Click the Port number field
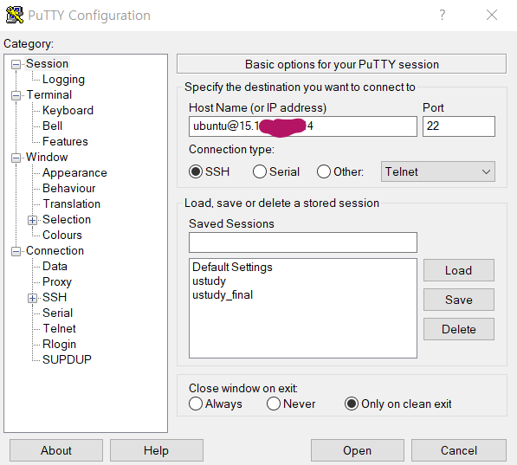This screenshot has height=465, width=517. click(x=459, y=126)
